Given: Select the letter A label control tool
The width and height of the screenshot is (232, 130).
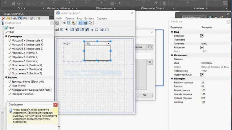Looking at the screenshot, I should 92,30.
